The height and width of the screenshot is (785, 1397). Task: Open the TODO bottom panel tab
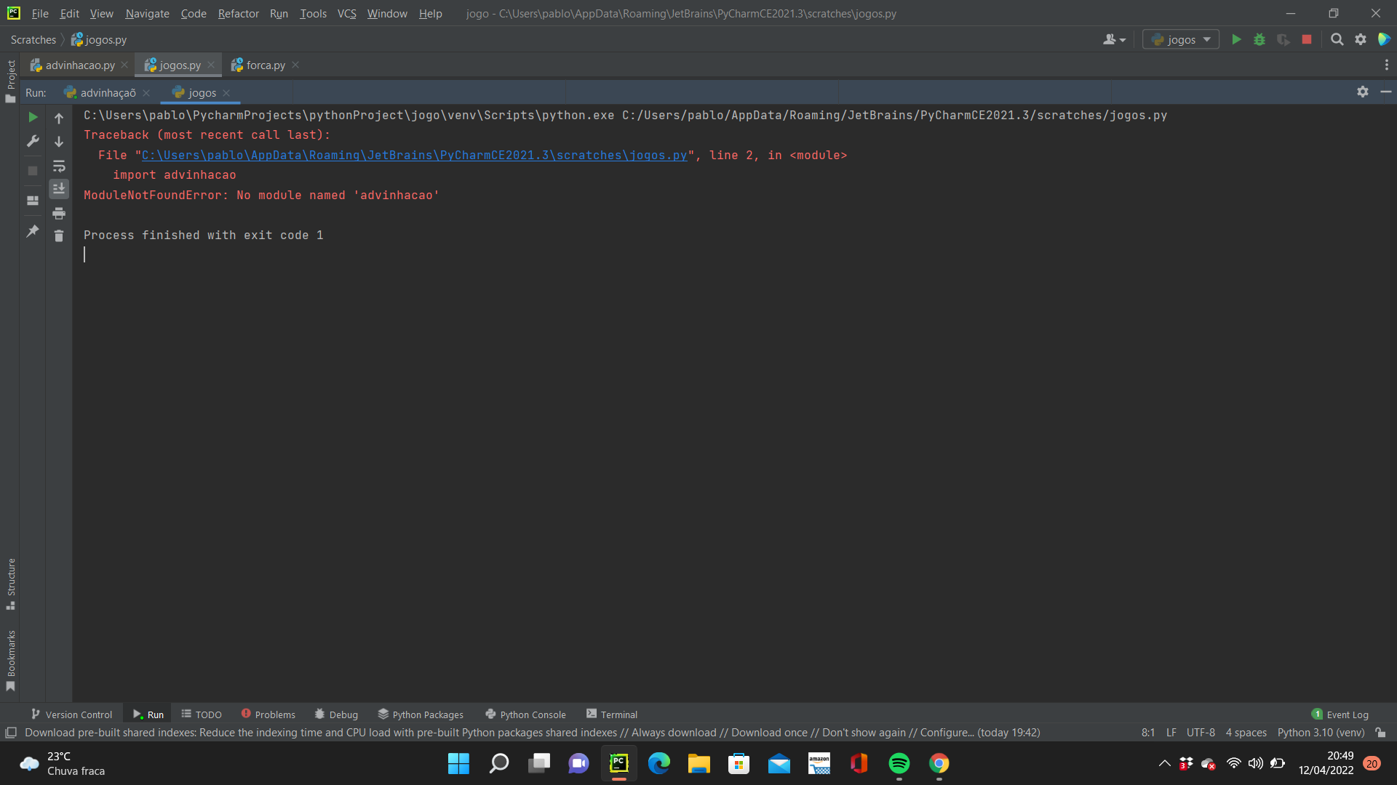click(202, 714)
